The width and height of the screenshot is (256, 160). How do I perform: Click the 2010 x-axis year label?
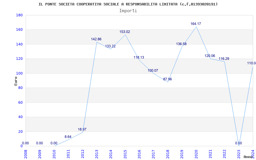[54, 154]
